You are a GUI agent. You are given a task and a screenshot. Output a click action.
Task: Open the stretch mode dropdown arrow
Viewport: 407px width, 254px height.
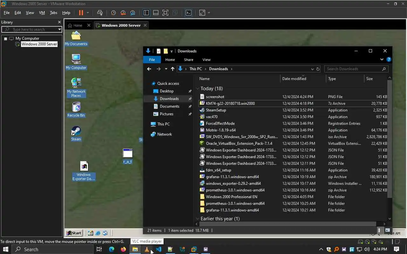click(x=209, y=13)
